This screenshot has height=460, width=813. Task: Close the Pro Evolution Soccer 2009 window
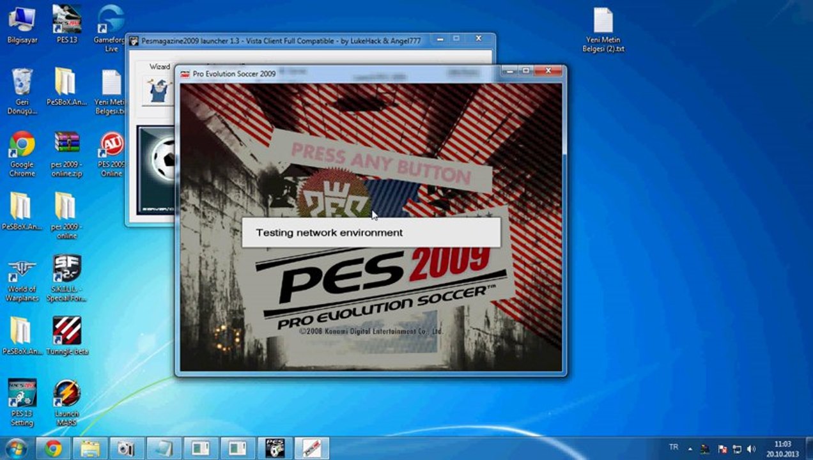[x=549, y=70]
